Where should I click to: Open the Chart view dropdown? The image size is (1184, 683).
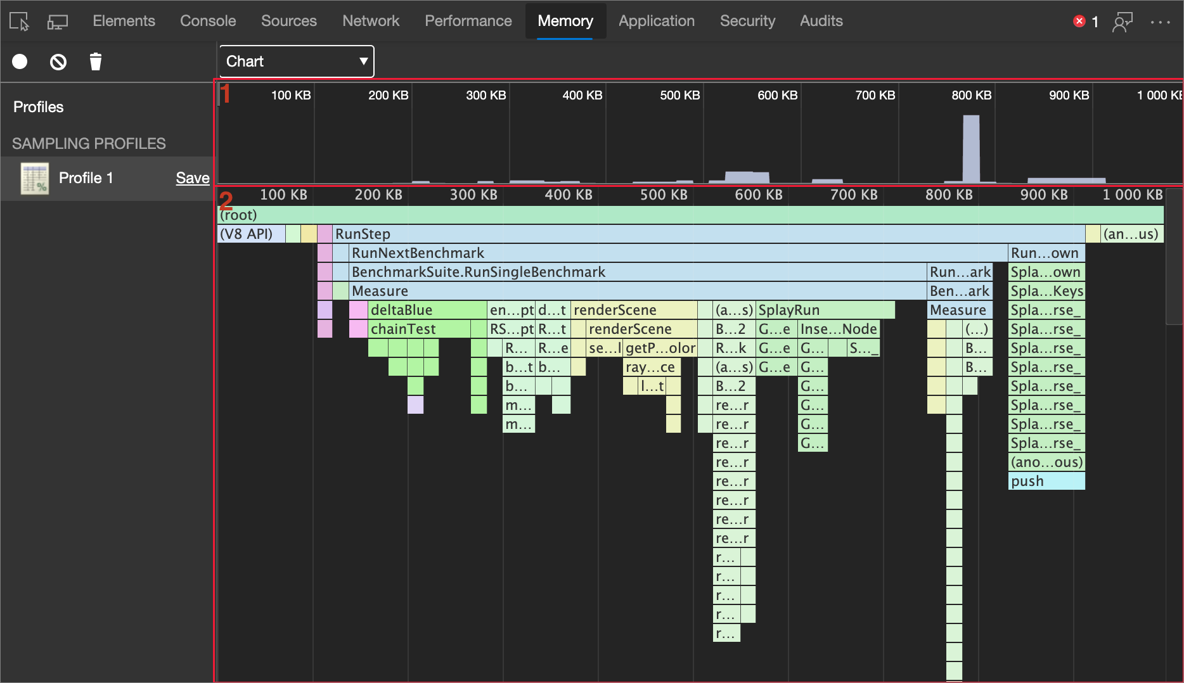[x=295, y=61]
